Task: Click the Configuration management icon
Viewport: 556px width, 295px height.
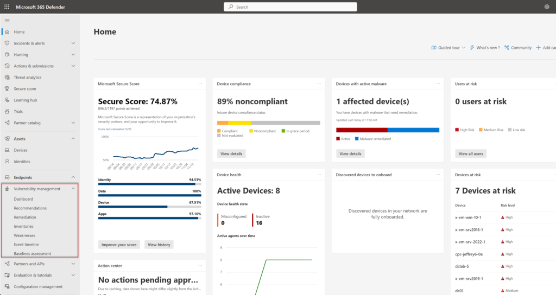Action: tap(7, 286)
